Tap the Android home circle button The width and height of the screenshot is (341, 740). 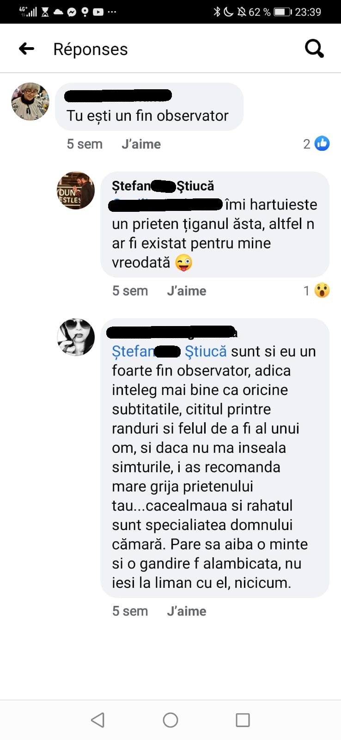pos(170,720)
